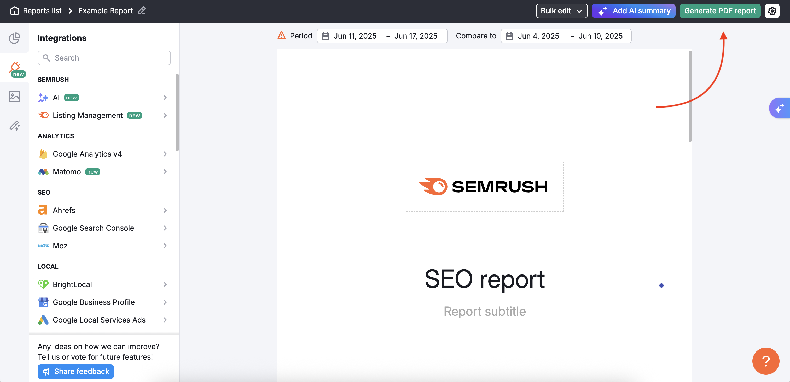The height and width of the screenshot is (382, 790).
Task: Click the Share feedback button
Action: click(75, 371)
